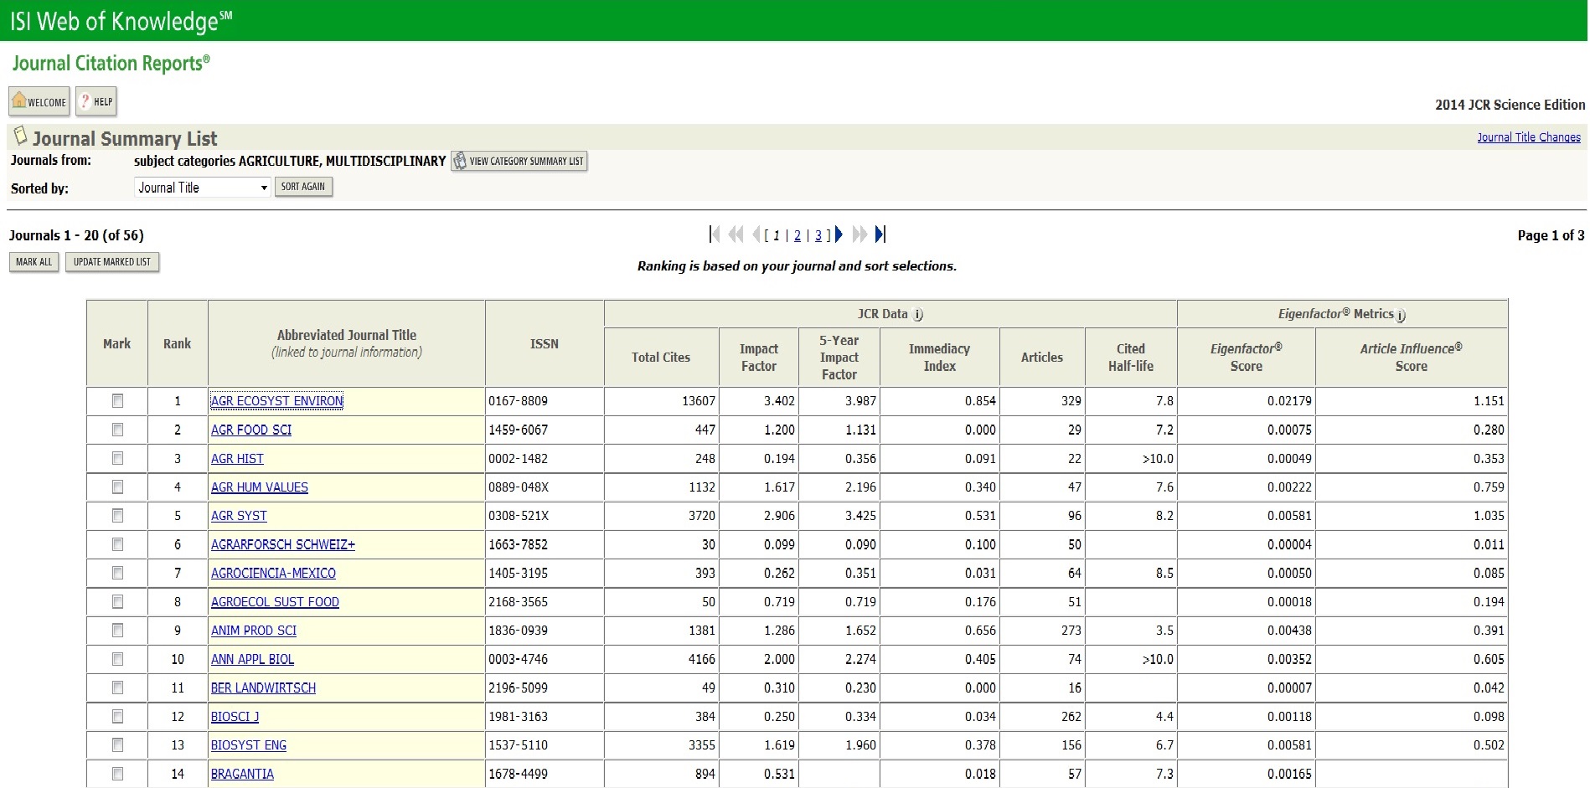Click the Total Cites column header
The height and width of the screenshot is (788, 1590).
(x=661, y=358)
